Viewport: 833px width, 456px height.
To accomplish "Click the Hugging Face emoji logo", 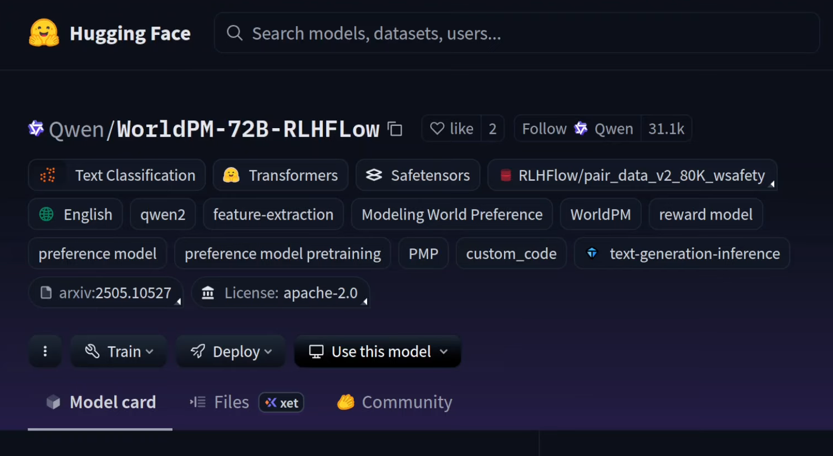I will [44, 33].
